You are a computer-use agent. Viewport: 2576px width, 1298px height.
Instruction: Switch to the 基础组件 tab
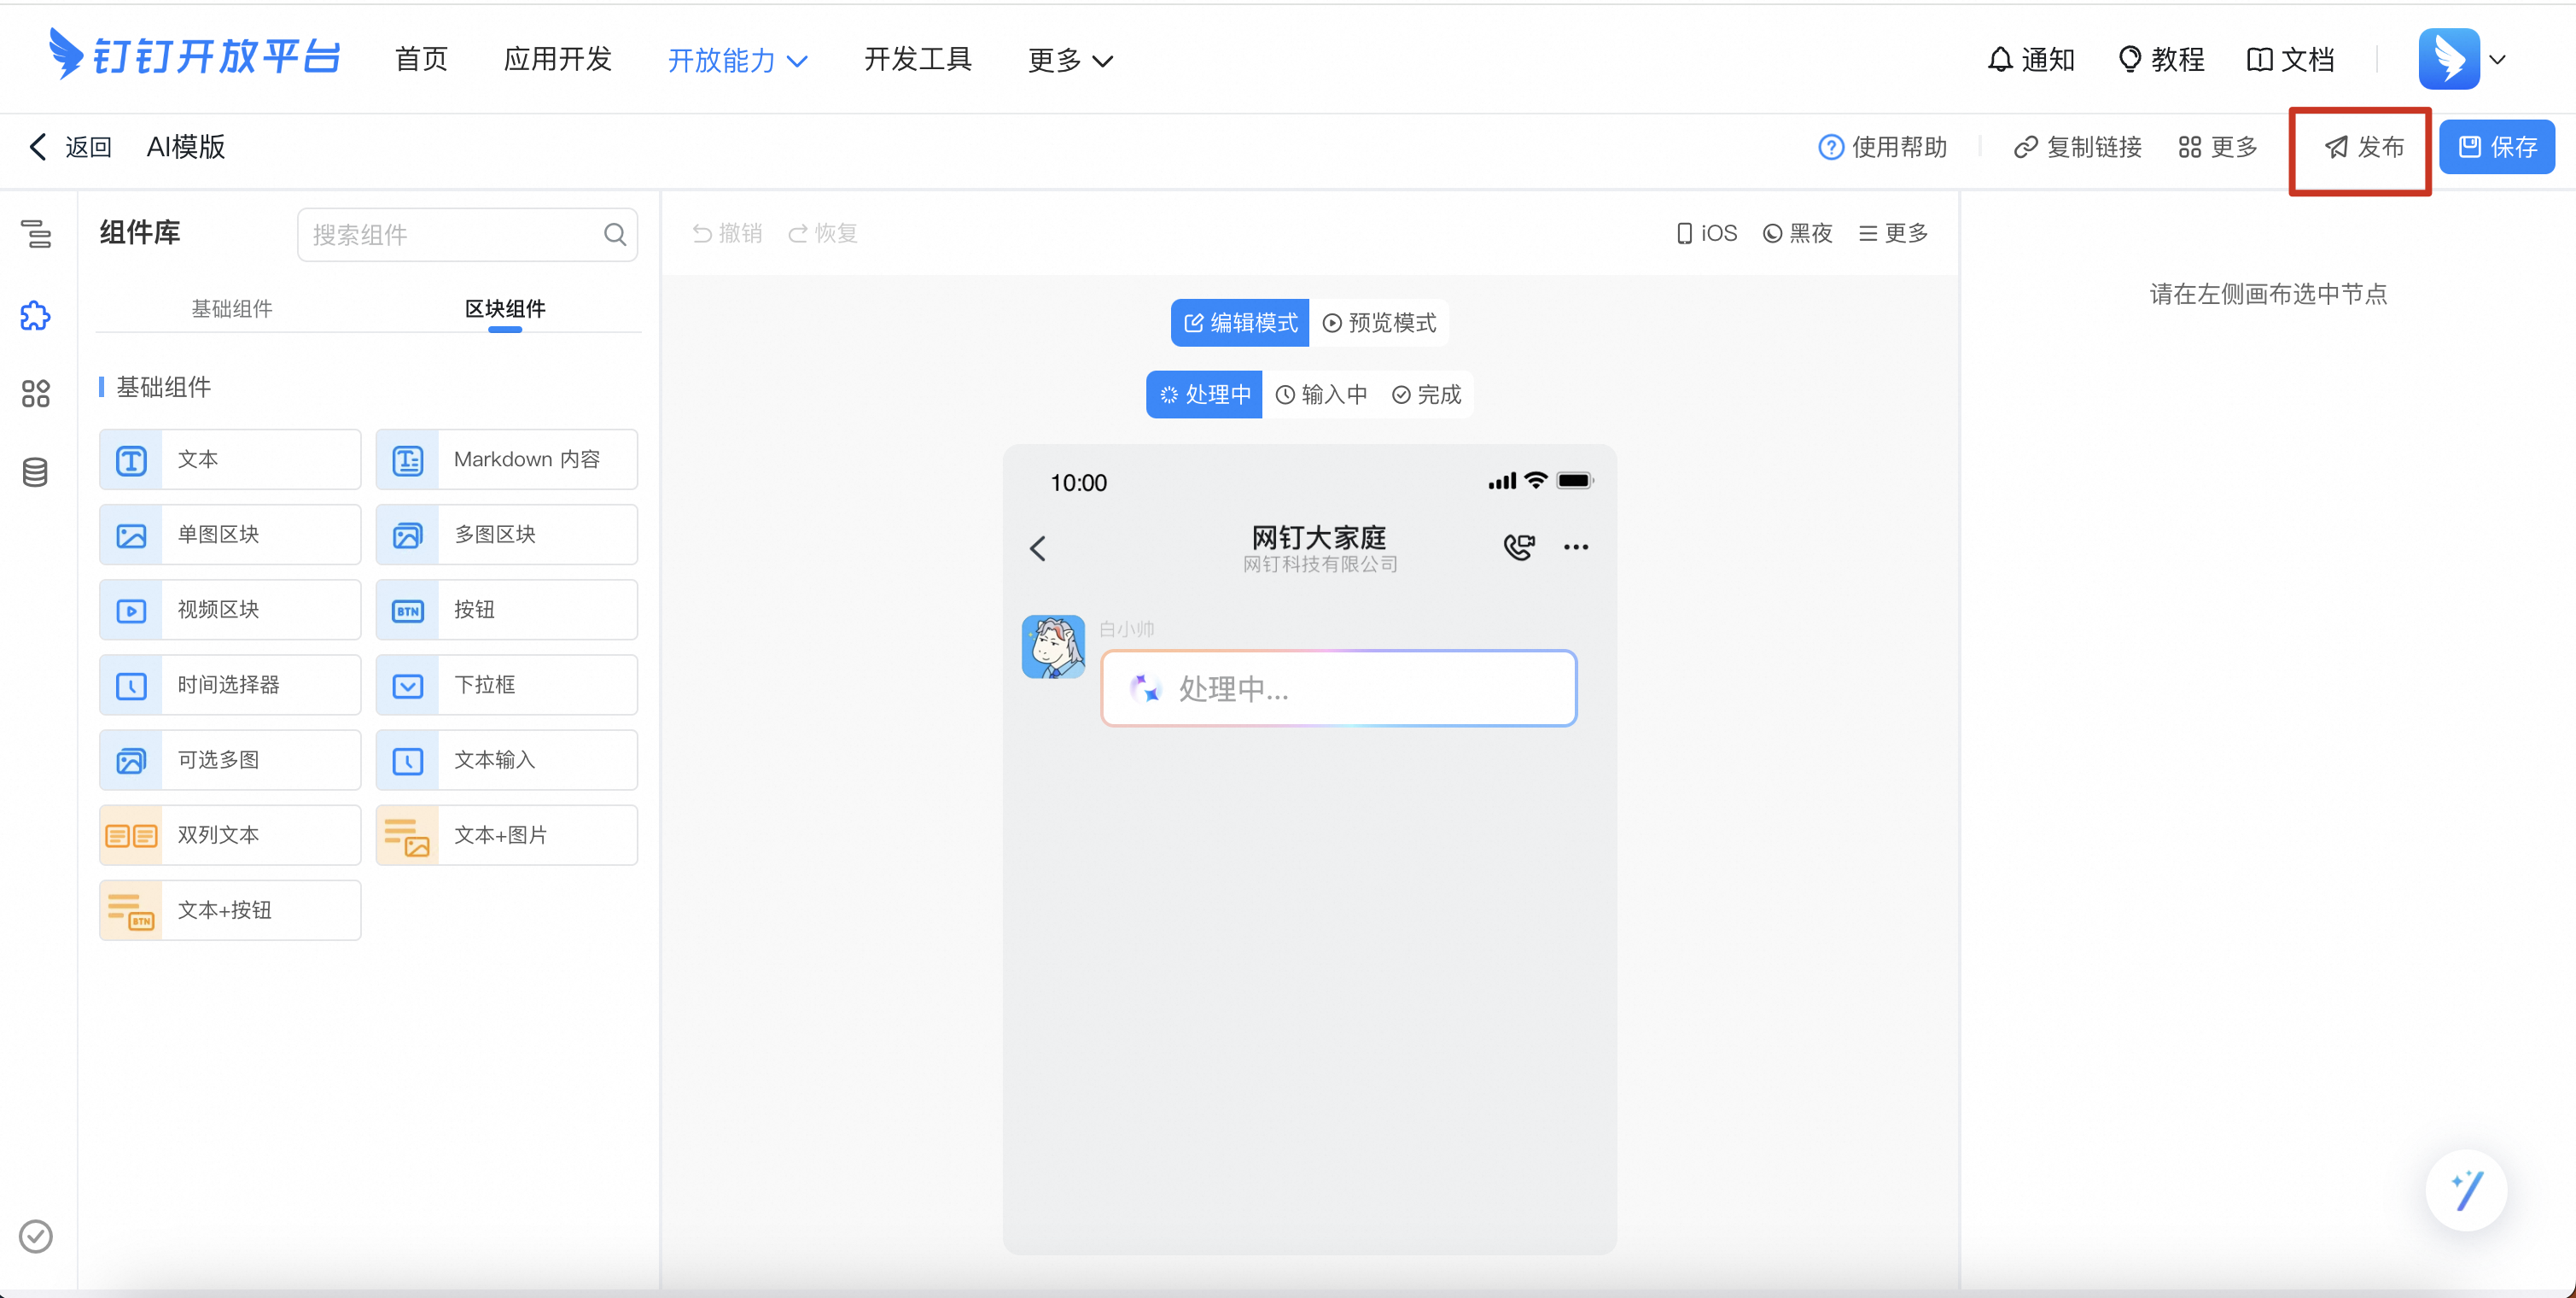tap(232, 308)
